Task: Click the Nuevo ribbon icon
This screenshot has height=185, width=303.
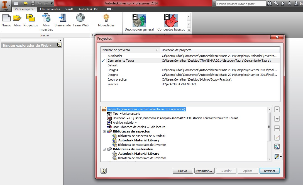Action: coord(6,20)
